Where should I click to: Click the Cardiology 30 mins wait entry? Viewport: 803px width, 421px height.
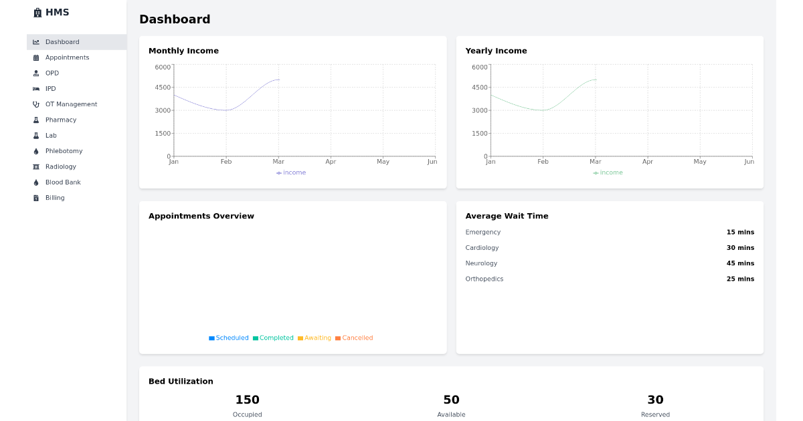[x=610, y=247]
